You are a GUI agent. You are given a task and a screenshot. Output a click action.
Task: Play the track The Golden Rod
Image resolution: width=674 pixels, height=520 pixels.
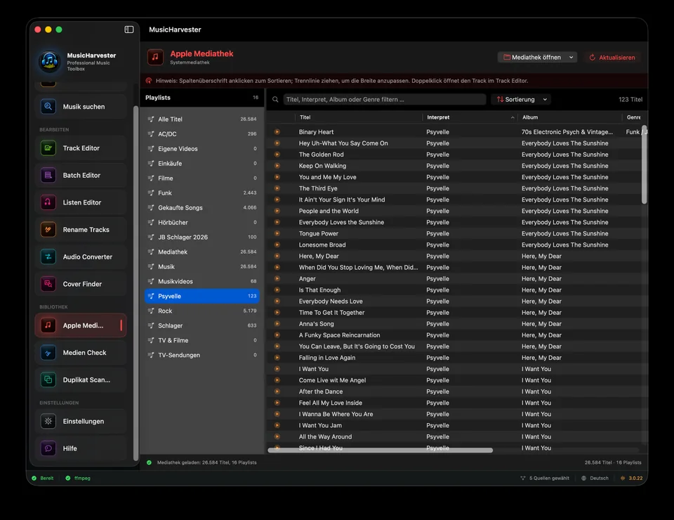[277, 155]
